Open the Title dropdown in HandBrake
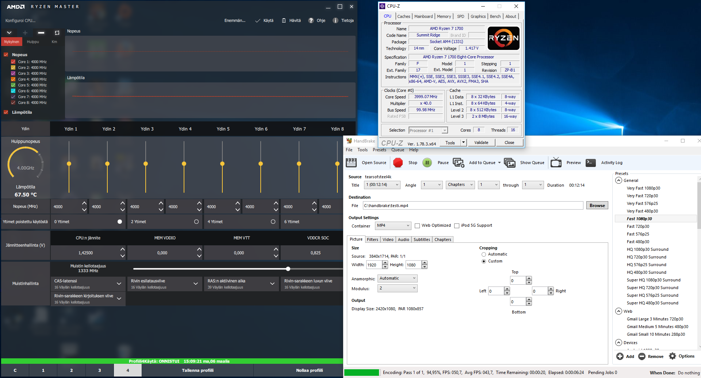 pyautogui.click(x=382, y=185)
